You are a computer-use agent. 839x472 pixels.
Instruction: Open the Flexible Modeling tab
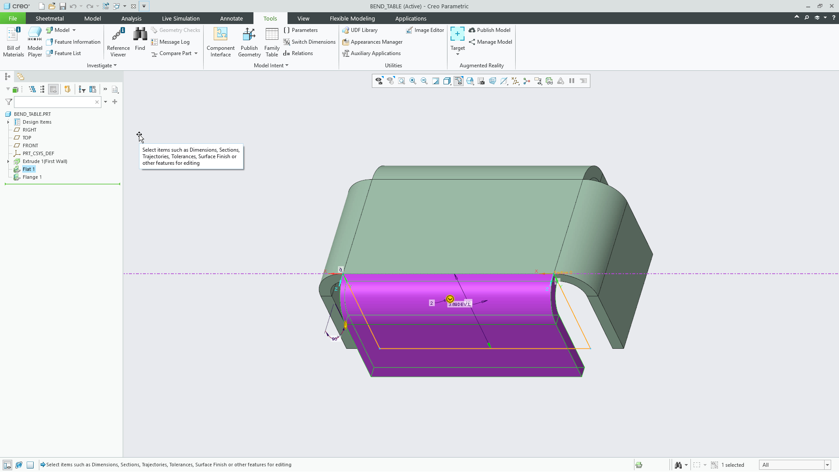pos(352,18)
